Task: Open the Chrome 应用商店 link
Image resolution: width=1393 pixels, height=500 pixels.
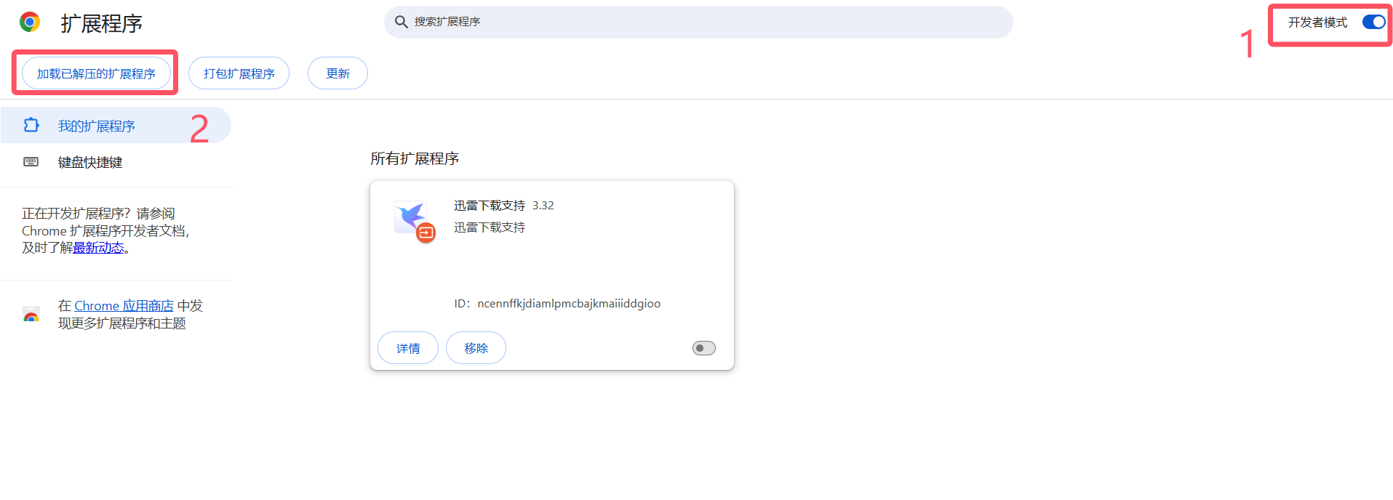Action: click(124, 306)
